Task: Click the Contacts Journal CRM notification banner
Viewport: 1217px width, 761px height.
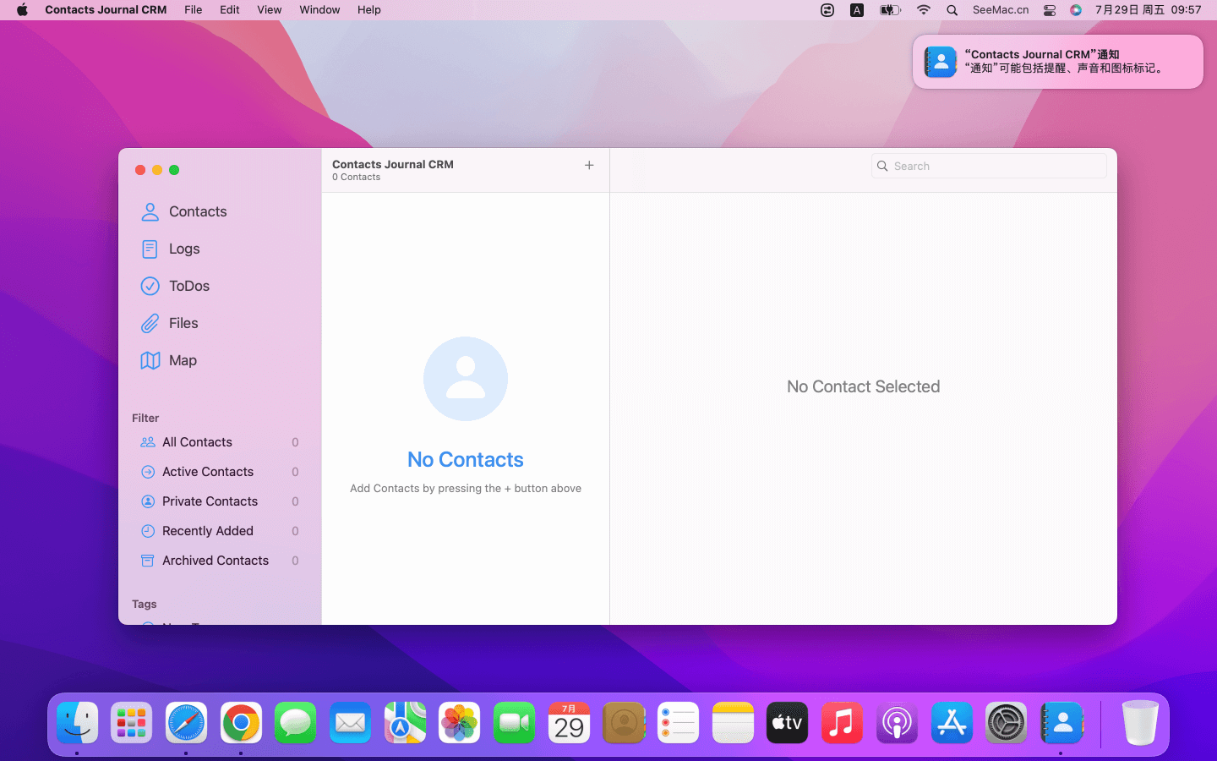Action: coord(1057,62)
